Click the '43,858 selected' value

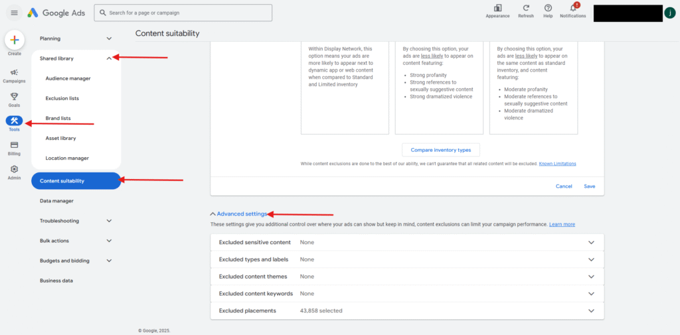click(321, 310)
